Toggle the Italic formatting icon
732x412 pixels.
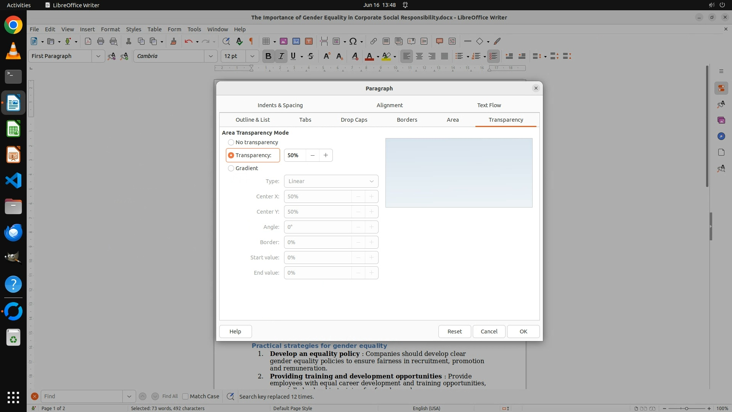click(x=281, y=56)
